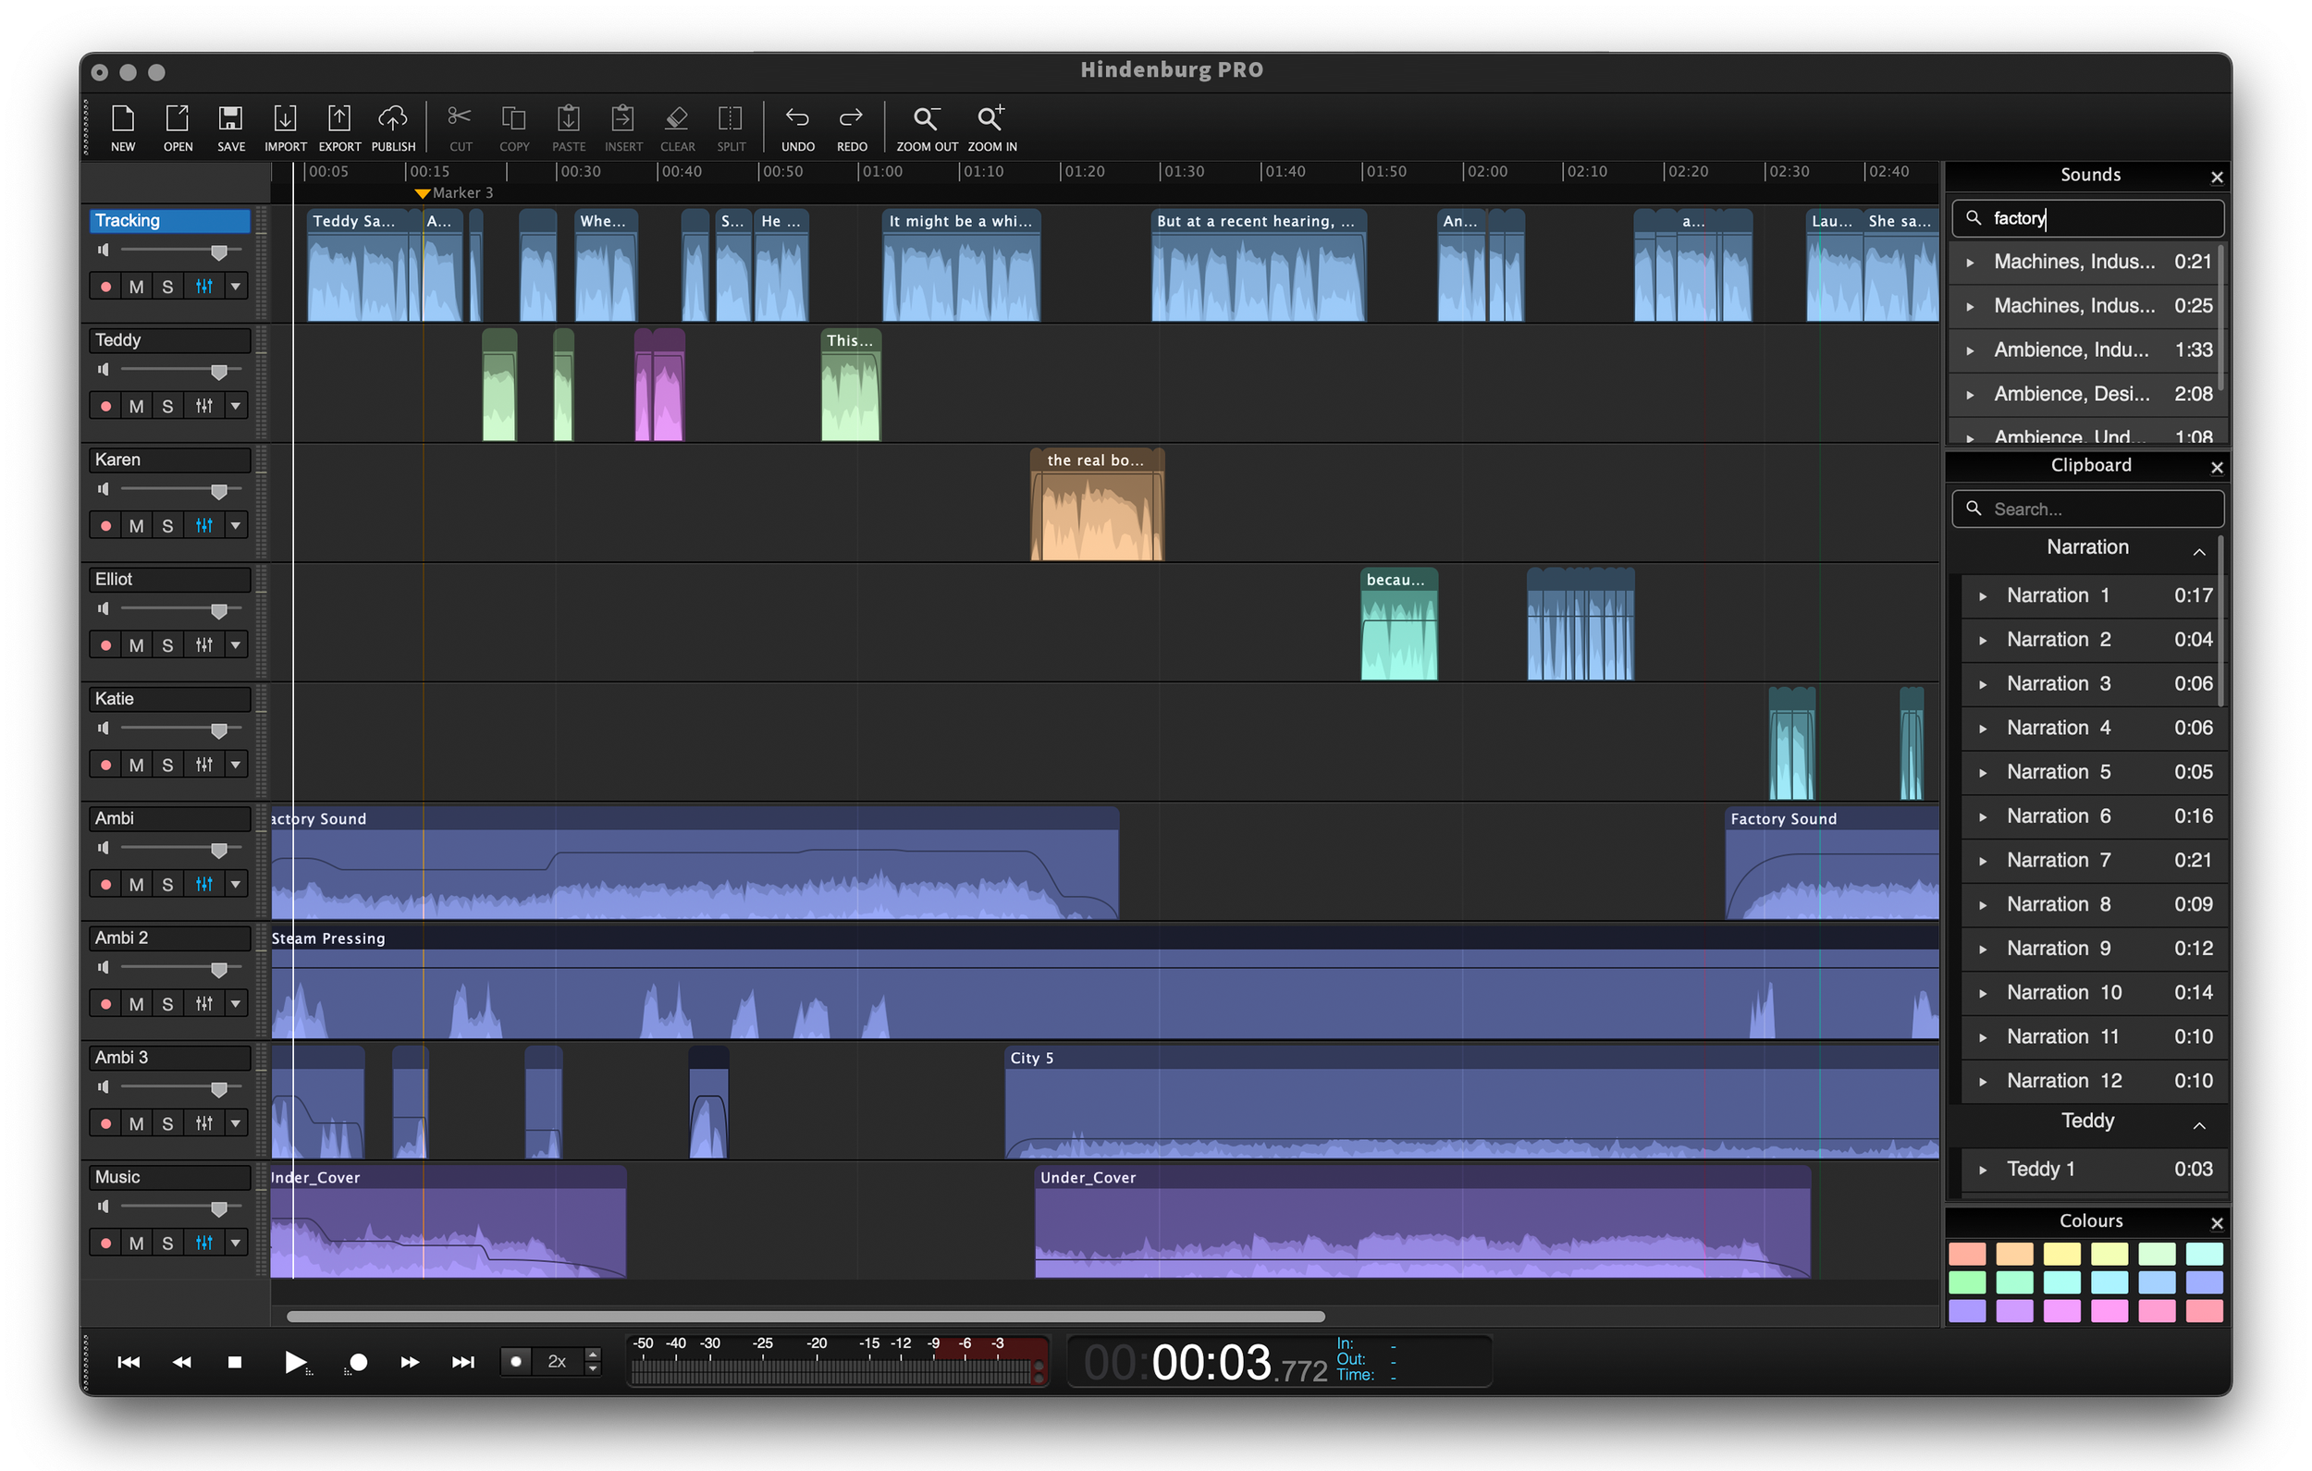Image resolution: width=2312 pixels, height=1471 pixels.
Task: Close the Clipboard panel
Action: (2217, 468)
